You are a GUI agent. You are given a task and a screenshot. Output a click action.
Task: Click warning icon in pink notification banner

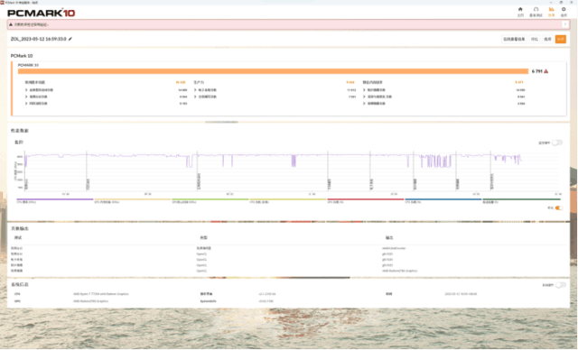pyautogui.click(x=11, y=24)
